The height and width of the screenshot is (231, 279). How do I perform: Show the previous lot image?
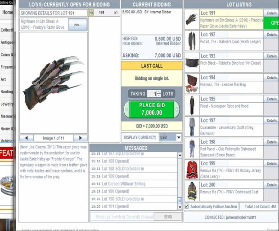click(x=26, y=138)
